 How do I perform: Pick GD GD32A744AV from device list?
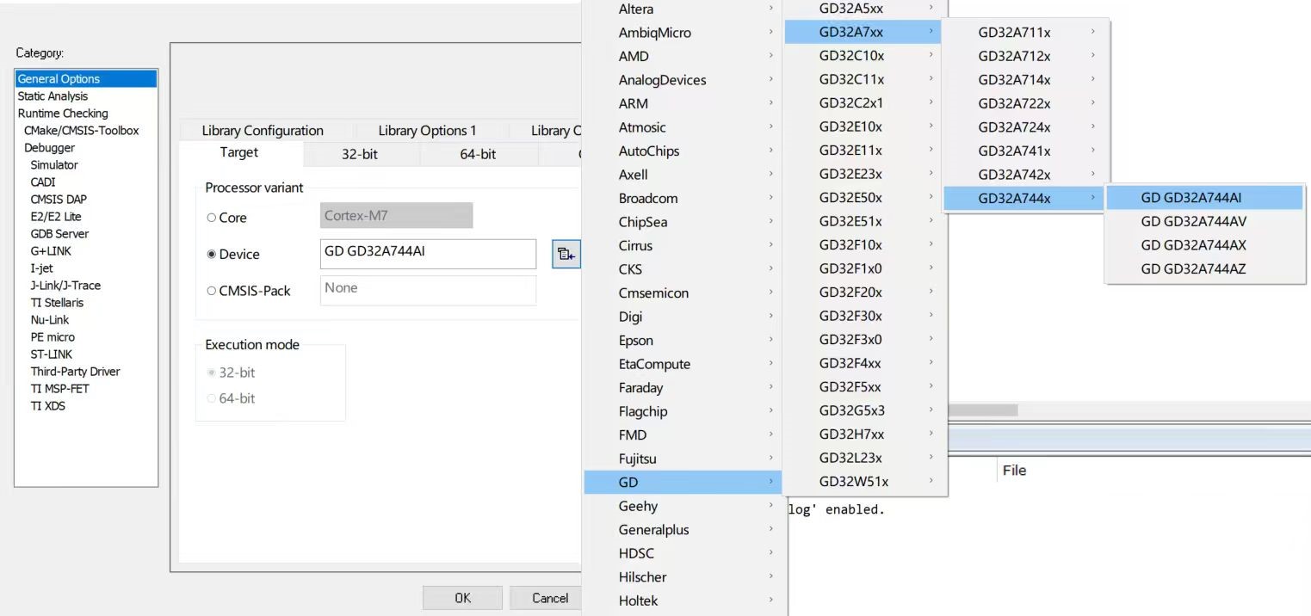point(1193,221)
